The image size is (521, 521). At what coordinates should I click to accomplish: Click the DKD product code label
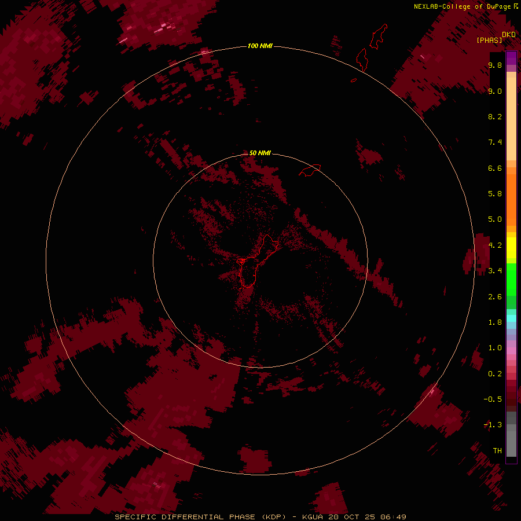(x=509, y=35)
